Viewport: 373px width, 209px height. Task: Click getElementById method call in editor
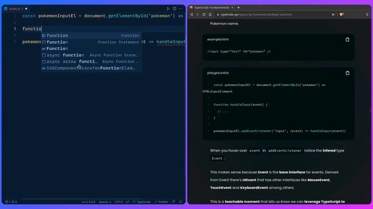[127, 16]
